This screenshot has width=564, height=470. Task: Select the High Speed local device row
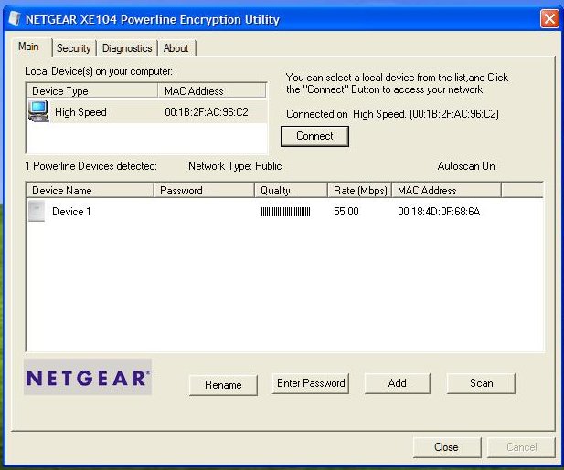point(147,112)
